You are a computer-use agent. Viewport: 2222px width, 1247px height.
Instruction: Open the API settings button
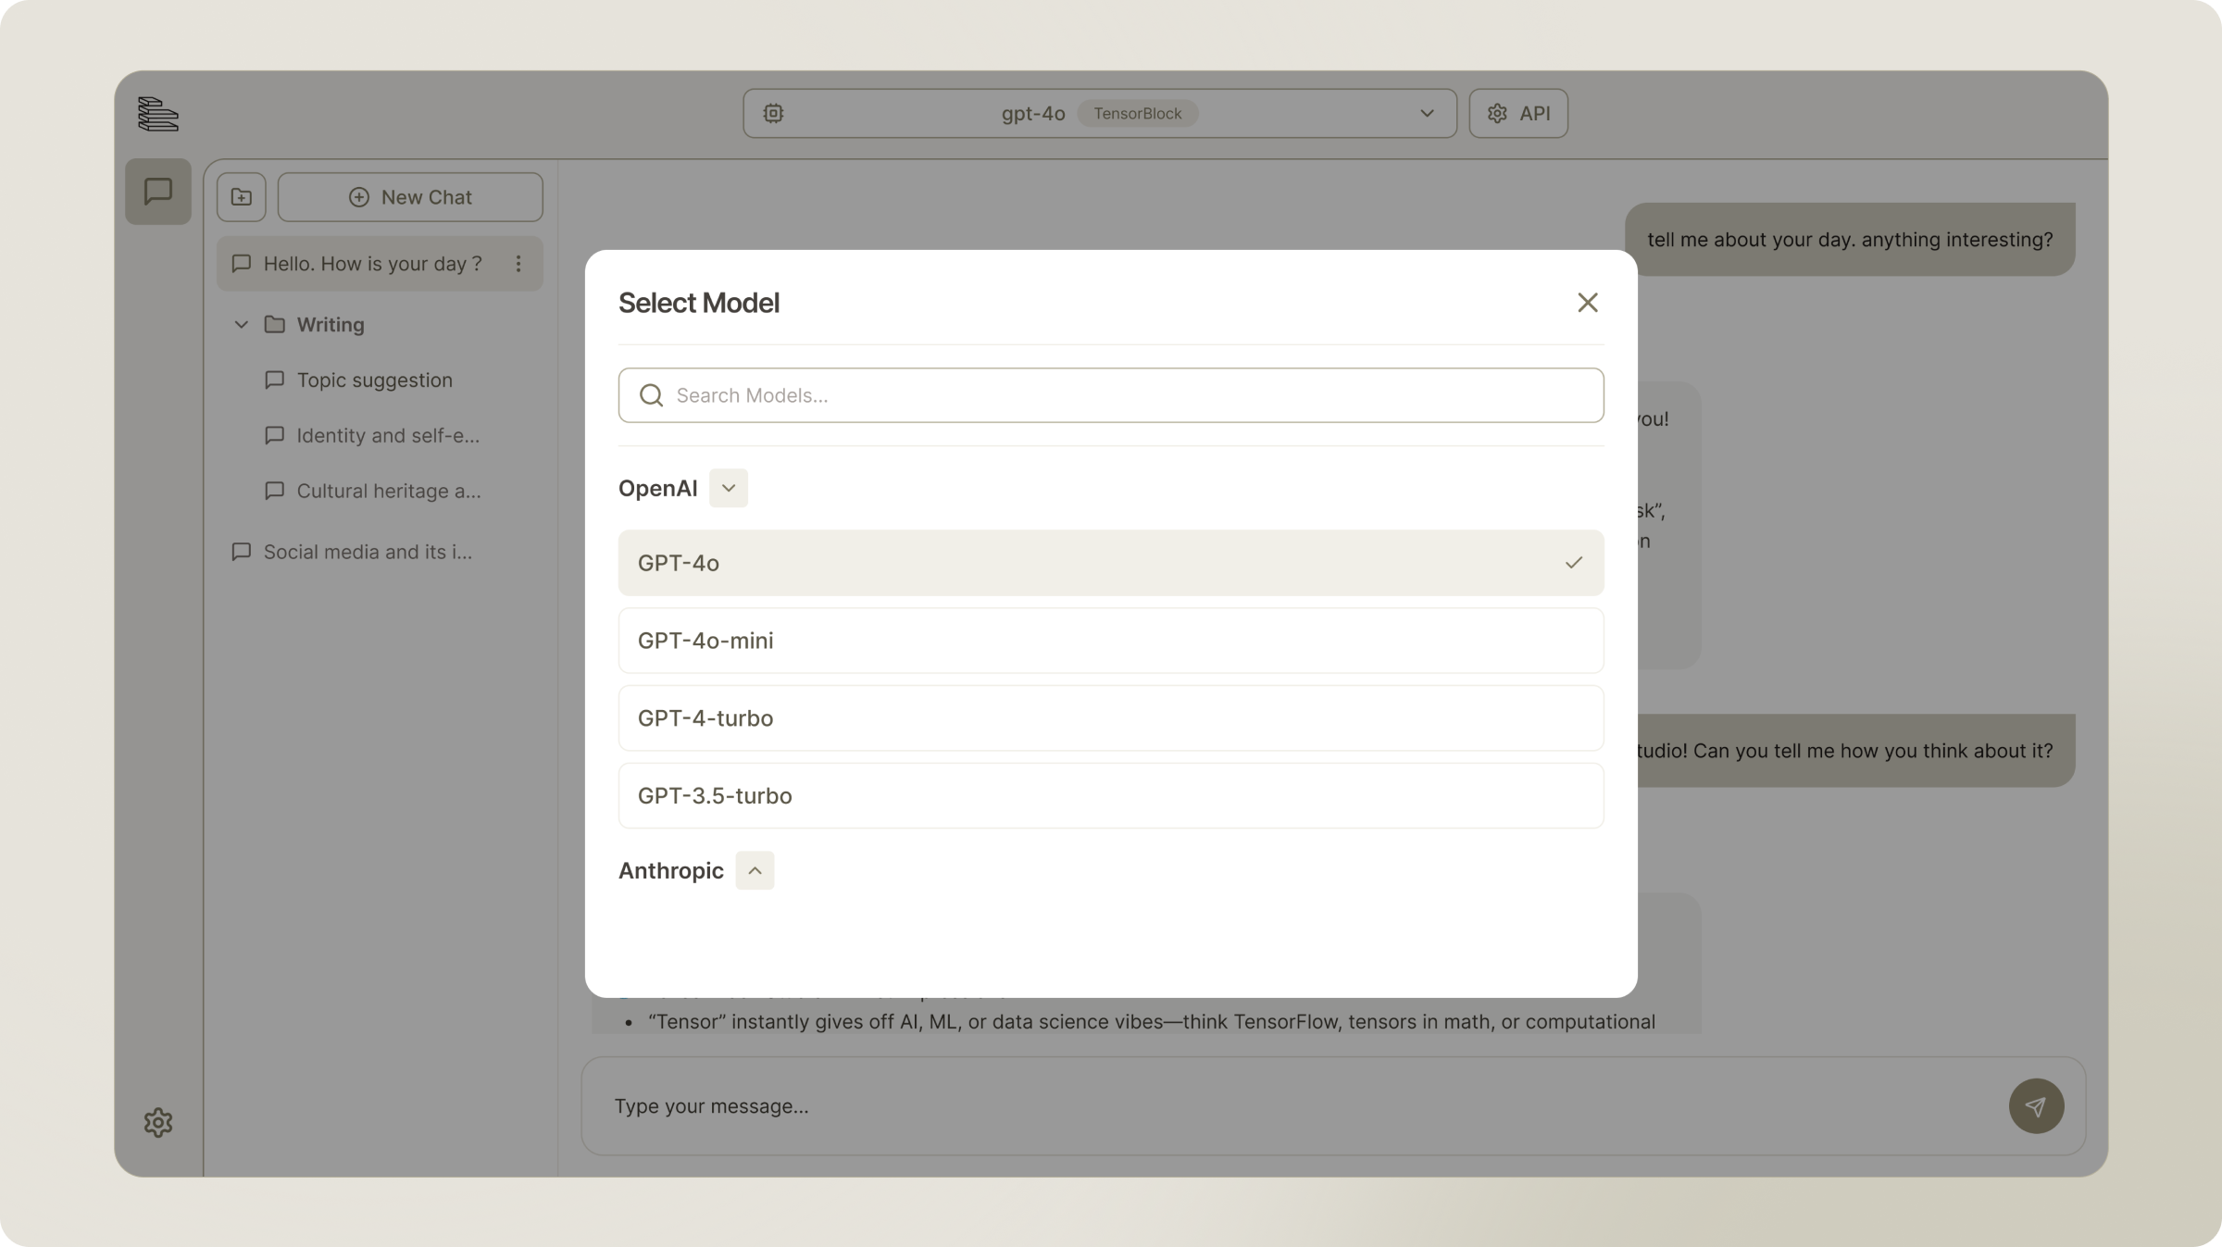coord(1518,113)
